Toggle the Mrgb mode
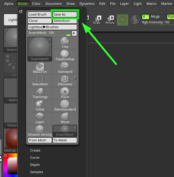This screenshot has width=174, height=177. click(158, 17)
